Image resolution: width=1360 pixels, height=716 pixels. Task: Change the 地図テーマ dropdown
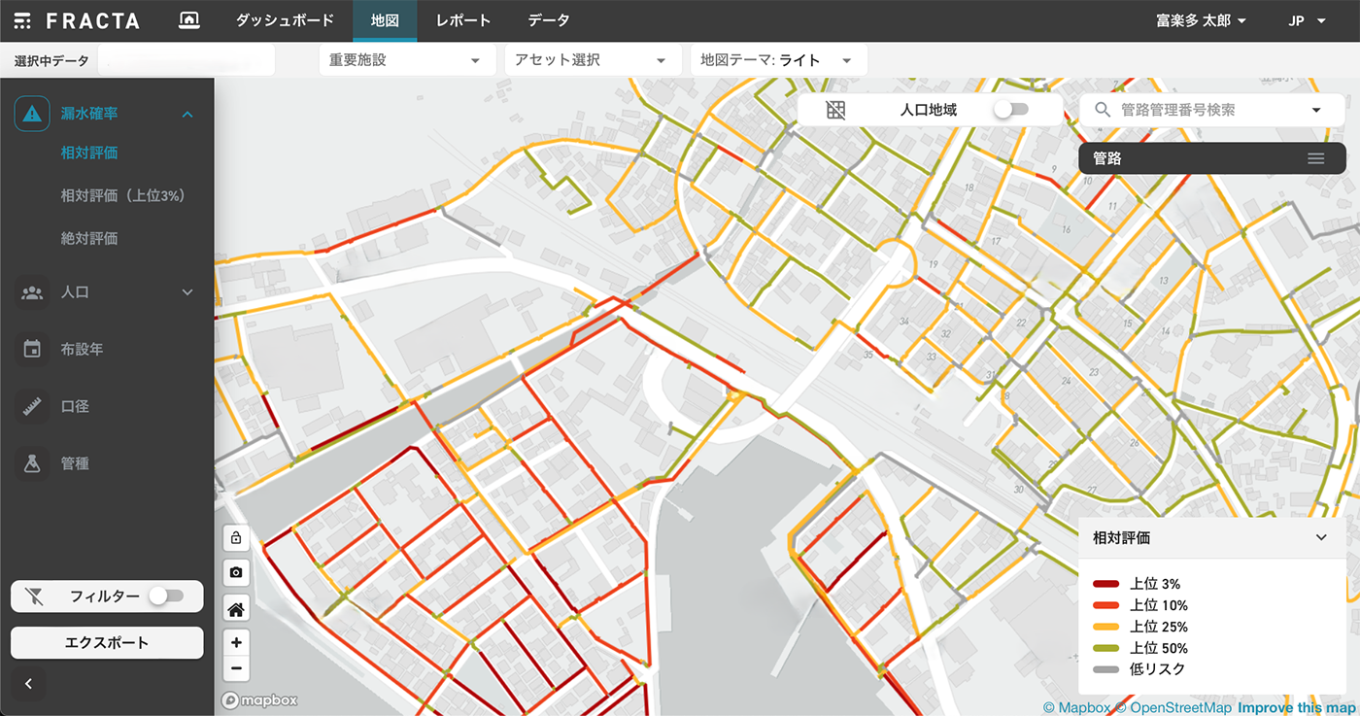coord(777,60)
